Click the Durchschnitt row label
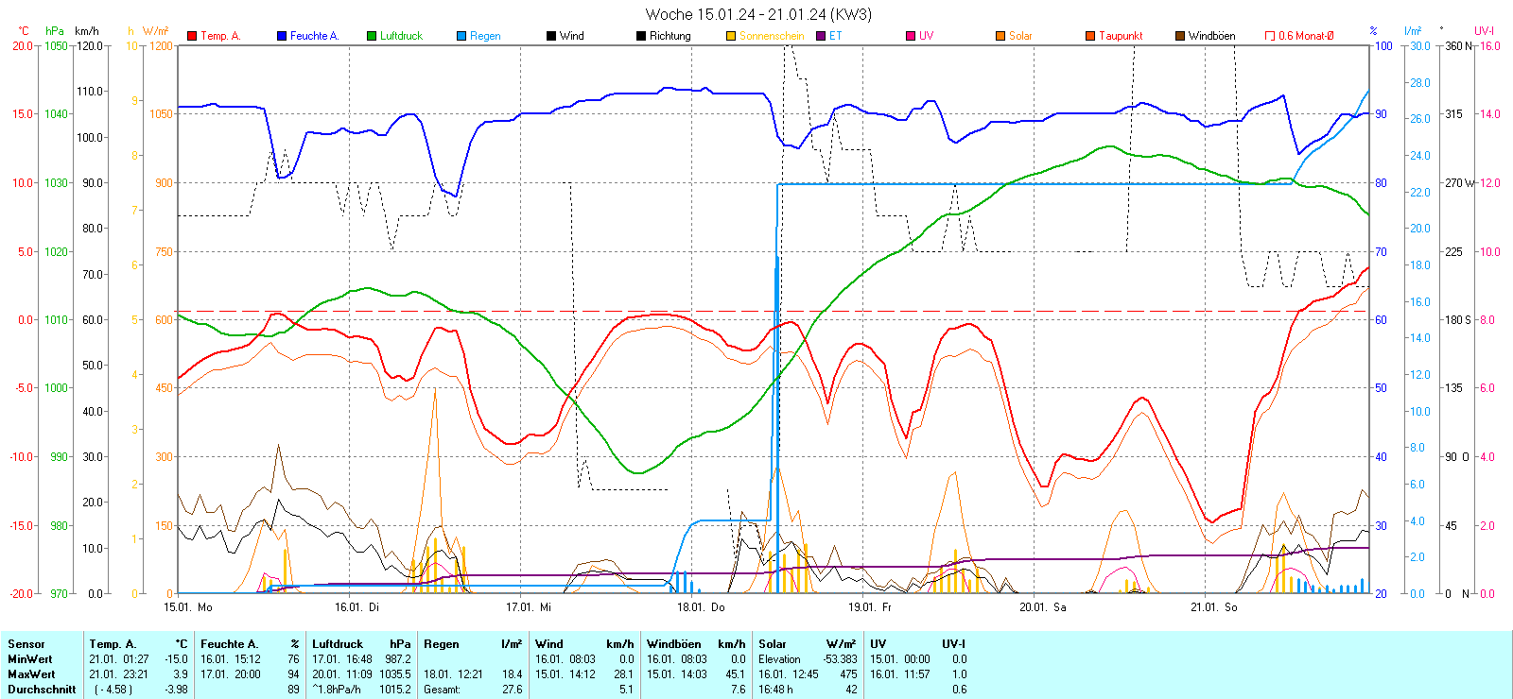Viewport: 1513px width, 699px height. (42, 690)
